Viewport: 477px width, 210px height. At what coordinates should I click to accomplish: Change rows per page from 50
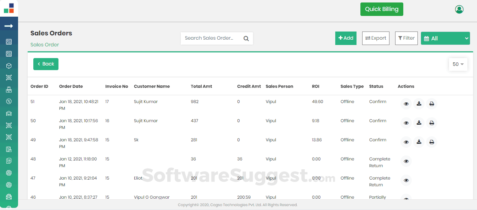[458, 64]
